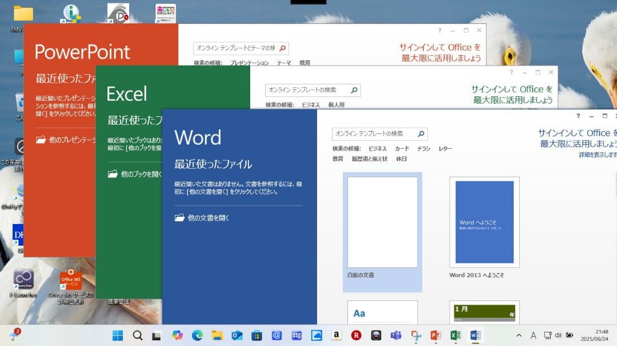Image resolution: width=617 pixels, height=346 pixels.
Task: Click the Help question mark in the Word window
Action: point(578,116)
